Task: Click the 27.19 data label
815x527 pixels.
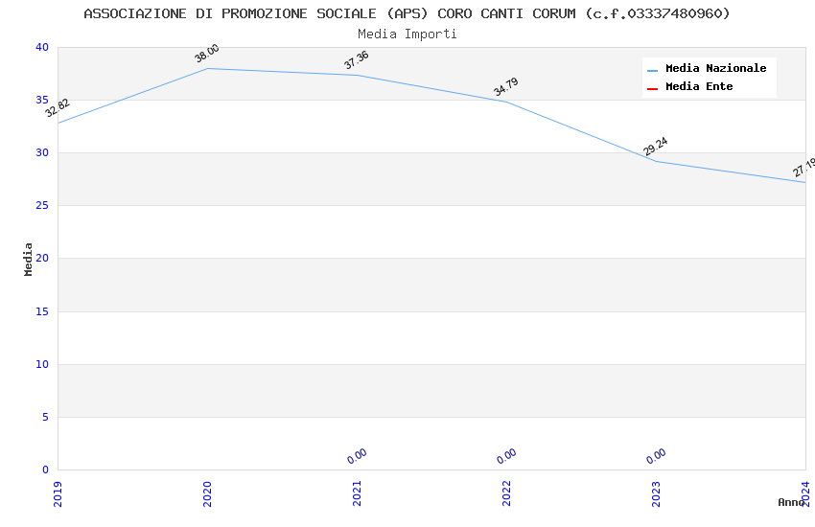Action: [803, 168]
